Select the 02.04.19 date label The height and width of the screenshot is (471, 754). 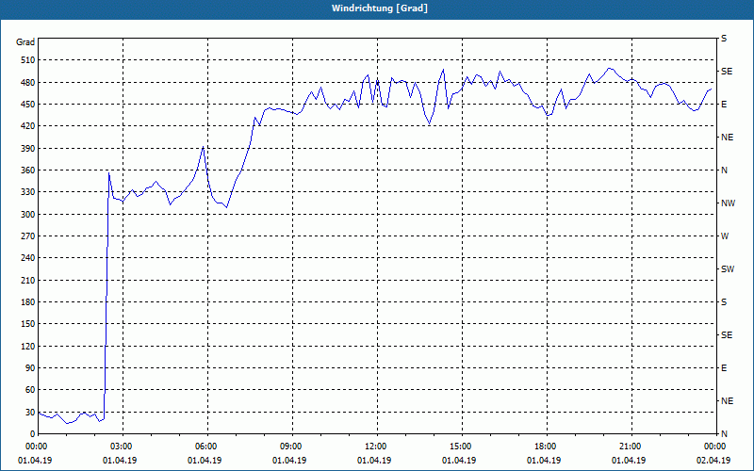coord(713,461)
